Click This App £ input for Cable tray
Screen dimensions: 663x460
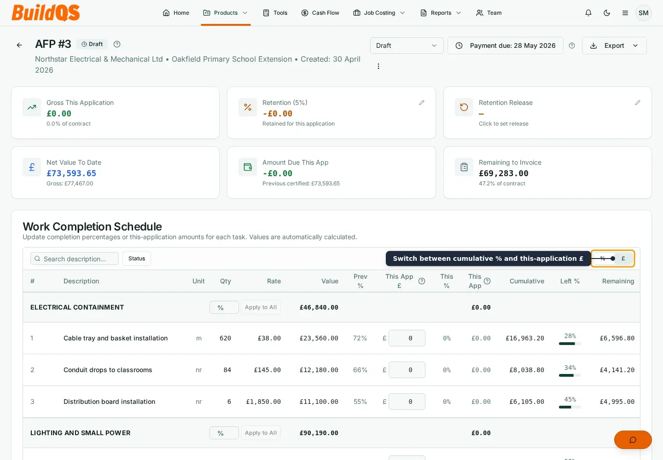point(407,338)
